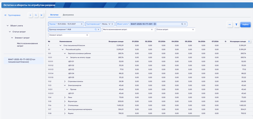The width and height of the screenshot is (253, 119).
Task: Switch to the Диаграмма tab
Action: [x=68, y=15]
